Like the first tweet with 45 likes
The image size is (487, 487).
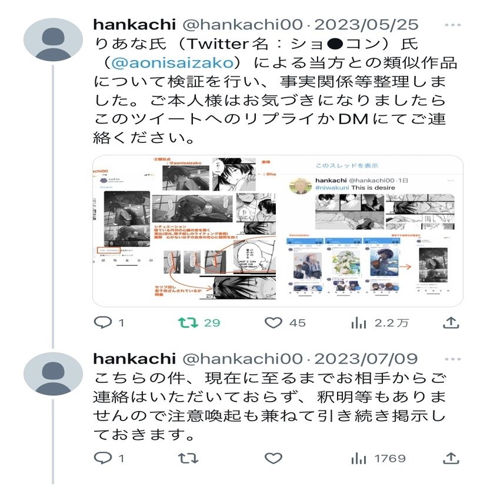[x=273, y=323]
